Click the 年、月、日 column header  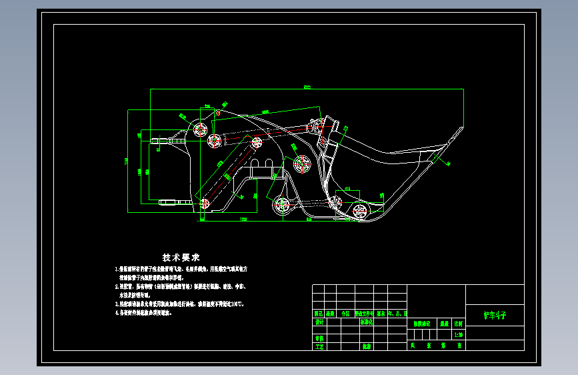click(x=397, y=314)
